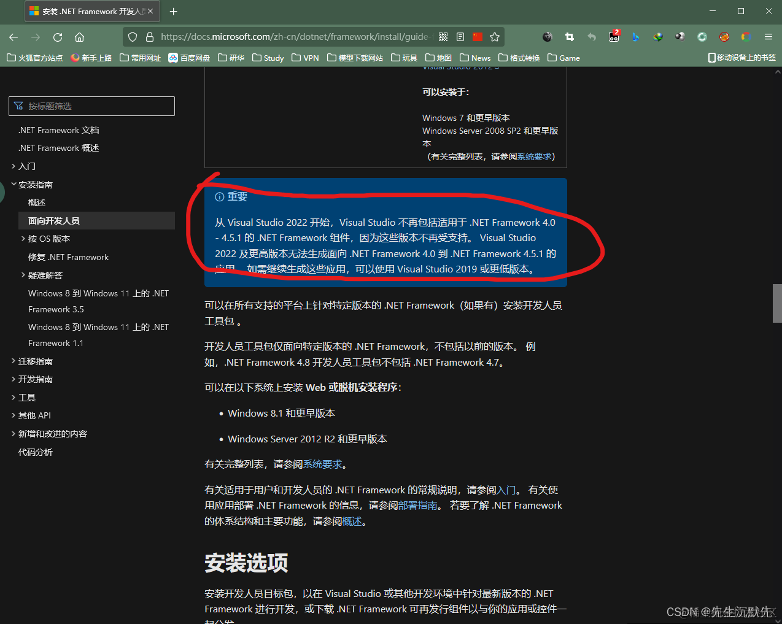Open .NET Framework 概述 in sidebar
This screenshot has width=782, height=624.
(x=59, y=148)
